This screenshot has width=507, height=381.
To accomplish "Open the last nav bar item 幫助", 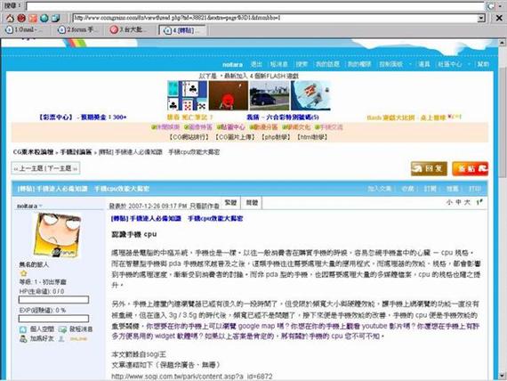I will [x=483, y=64].
